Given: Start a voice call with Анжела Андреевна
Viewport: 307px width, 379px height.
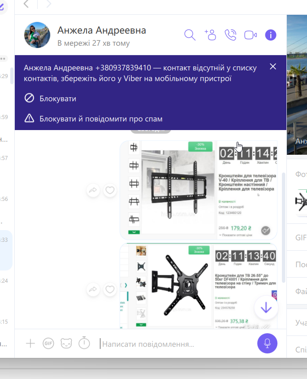Looking at the screenshot, I should (x=230, y=35).
